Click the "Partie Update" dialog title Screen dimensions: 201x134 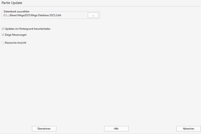[12, 3]
